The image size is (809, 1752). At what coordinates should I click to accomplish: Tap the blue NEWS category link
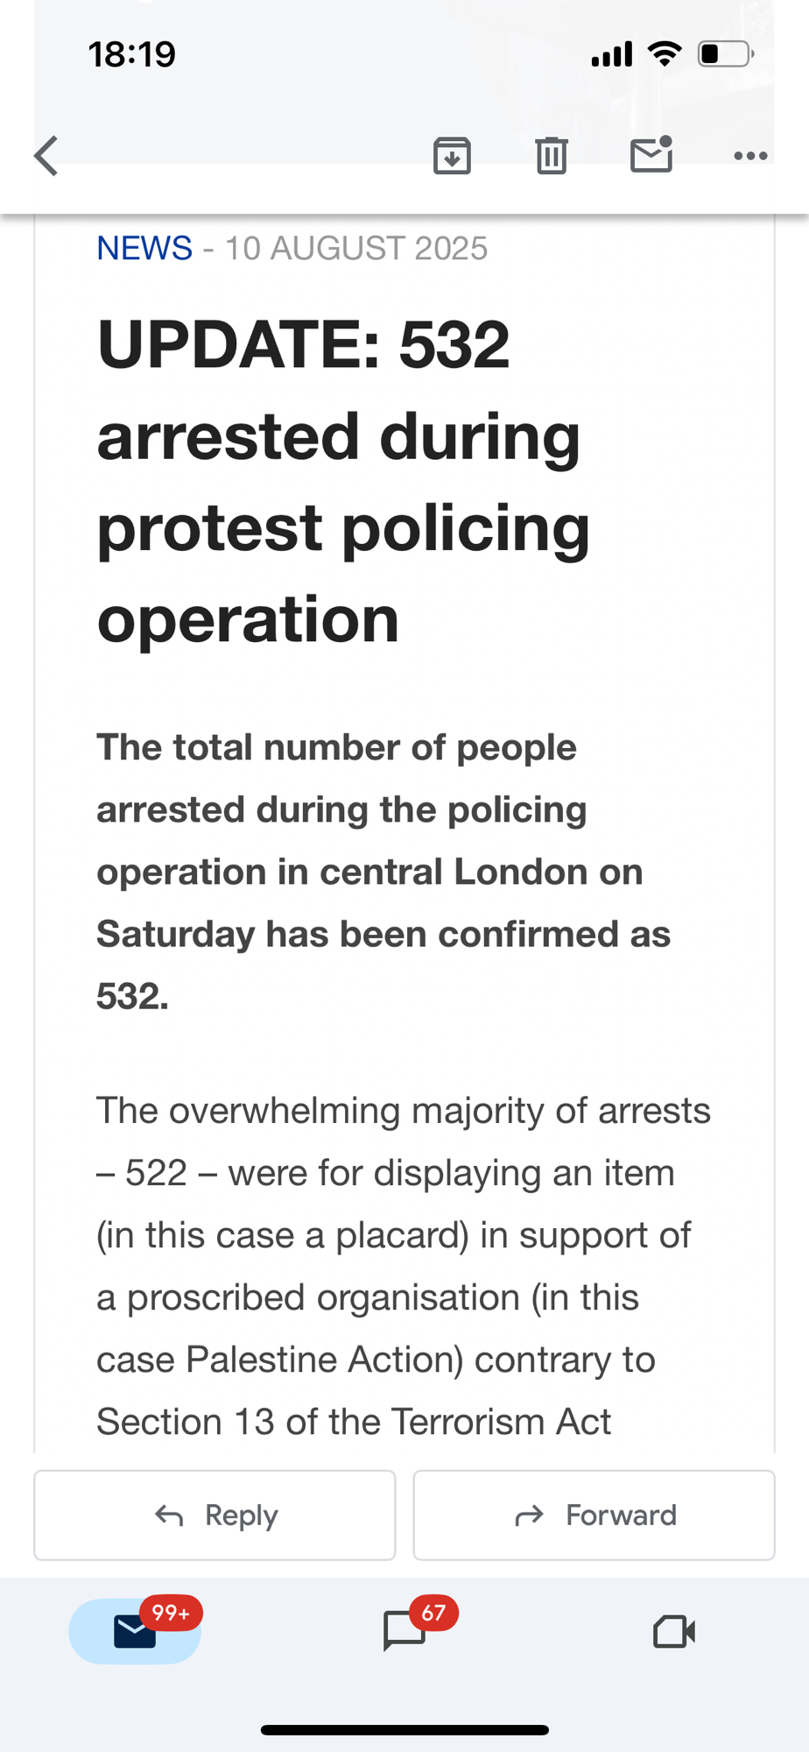pos(144,249)
